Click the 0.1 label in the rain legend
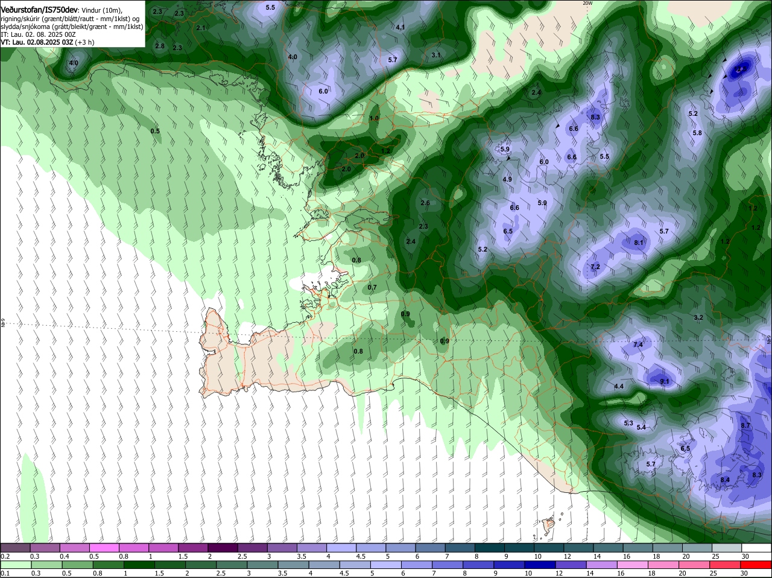 pos(5,573)
